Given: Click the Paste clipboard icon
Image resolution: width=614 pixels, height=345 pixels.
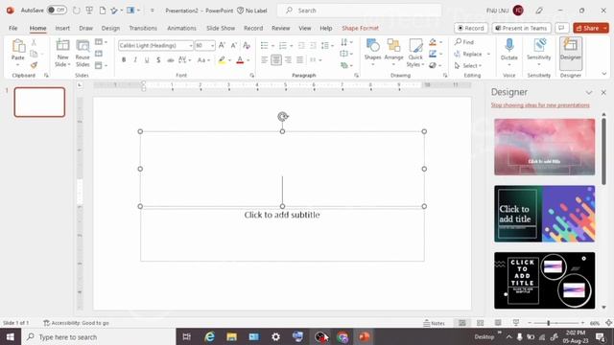Looking at the screenshot, I should click(x=17, y=46).
